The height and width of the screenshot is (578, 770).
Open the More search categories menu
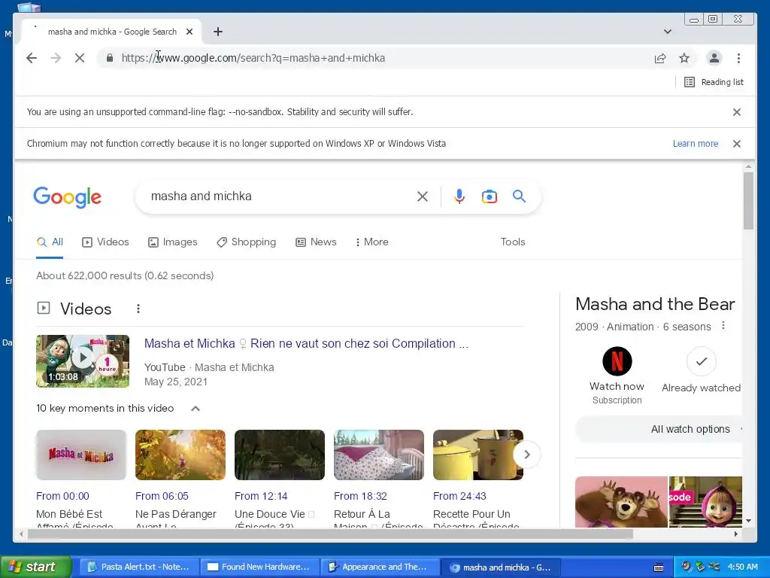point(371,242)
